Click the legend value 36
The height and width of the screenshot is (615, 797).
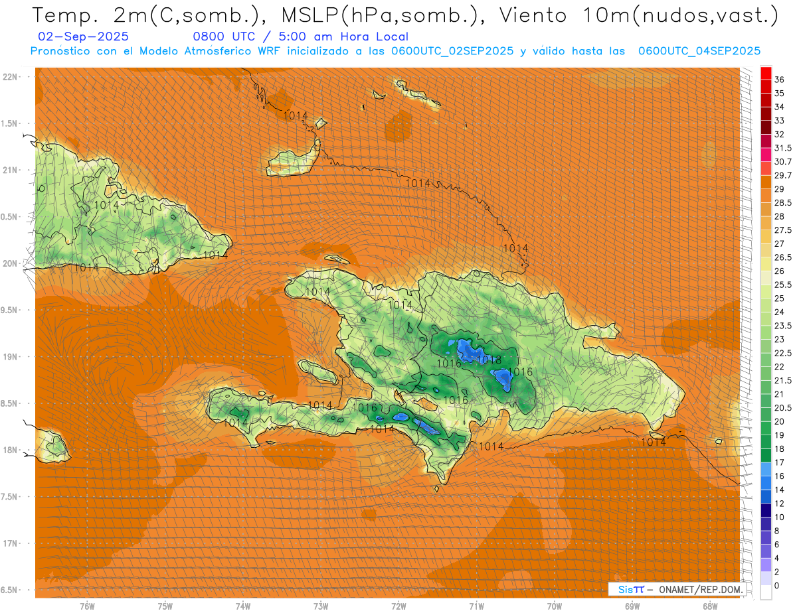(780, 80)
